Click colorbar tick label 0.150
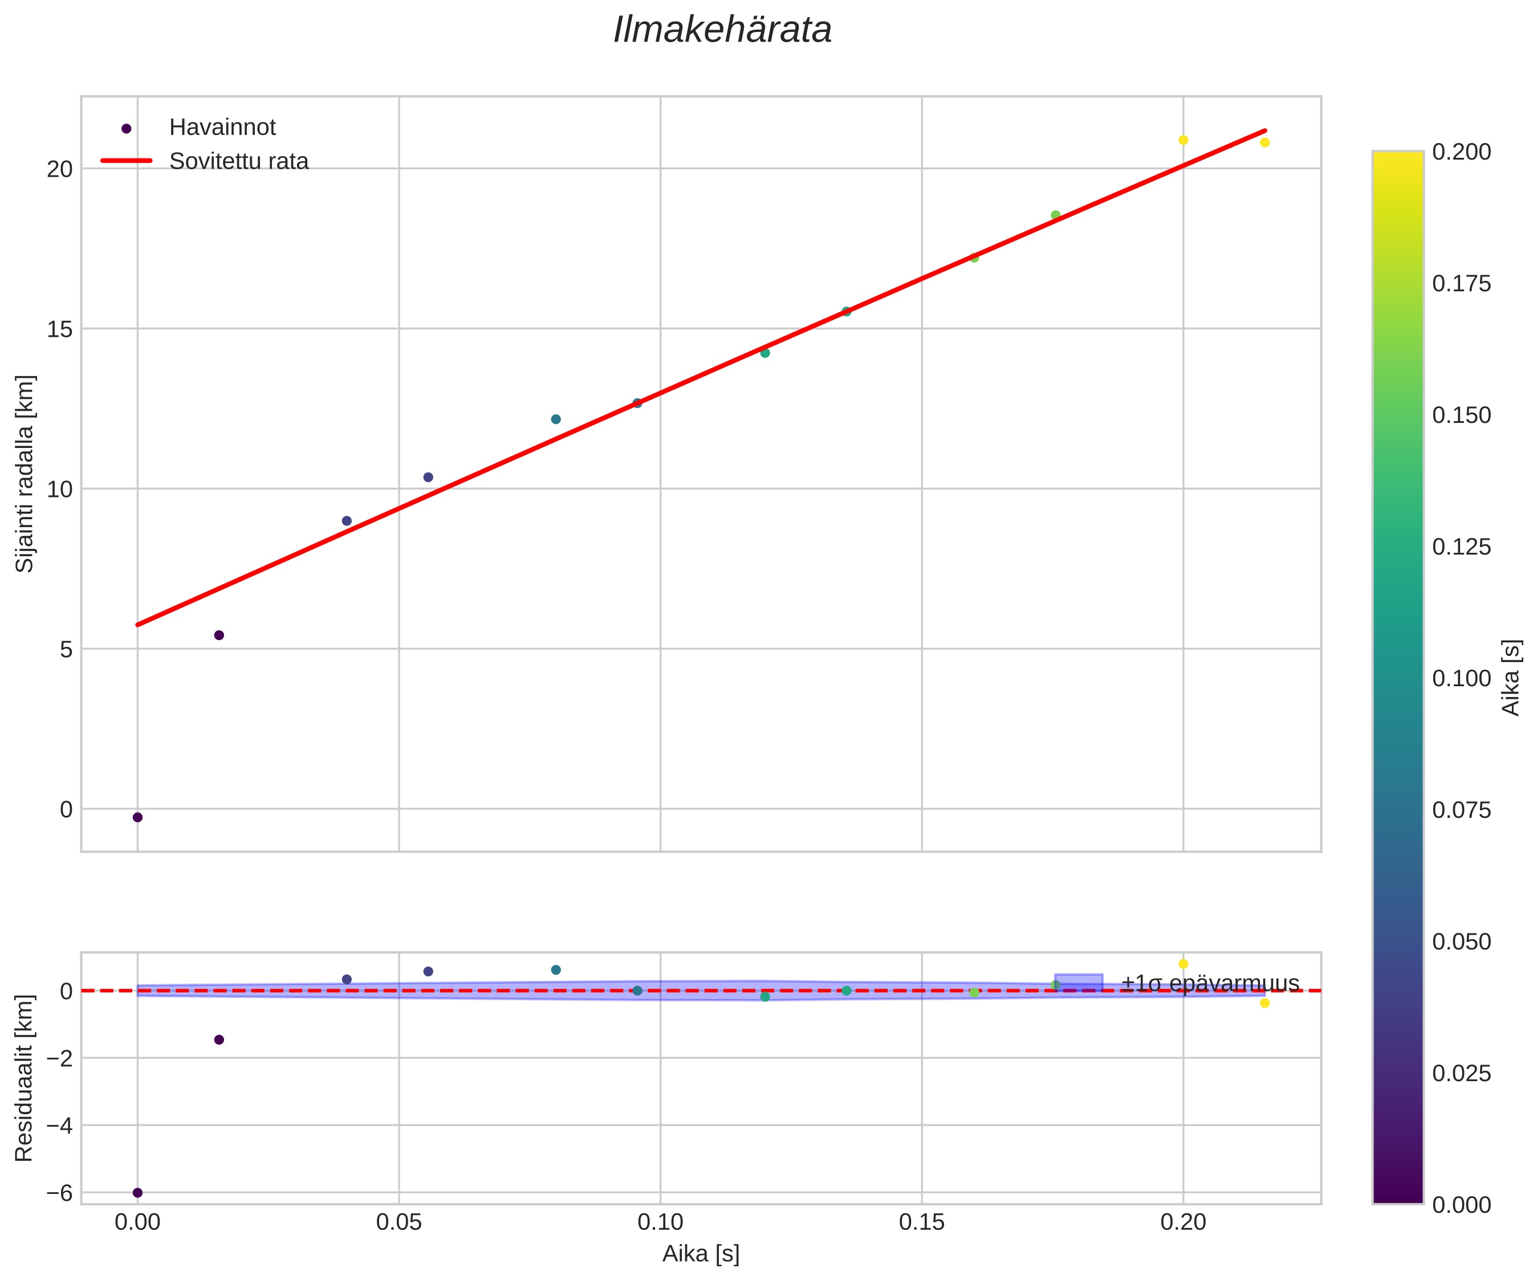Screen dimensions: 1537x1280 click(x=1462, y=415)
